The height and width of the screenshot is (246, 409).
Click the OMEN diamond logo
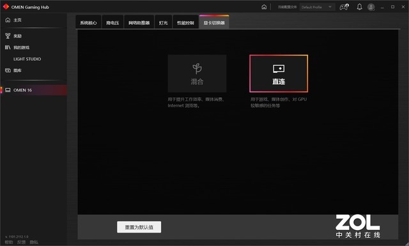(x=6, y=7)
